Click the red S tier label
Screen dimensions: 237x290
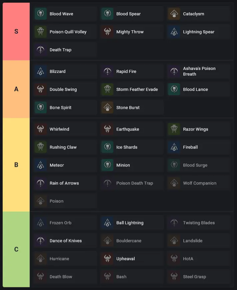(x=16, y=32)
